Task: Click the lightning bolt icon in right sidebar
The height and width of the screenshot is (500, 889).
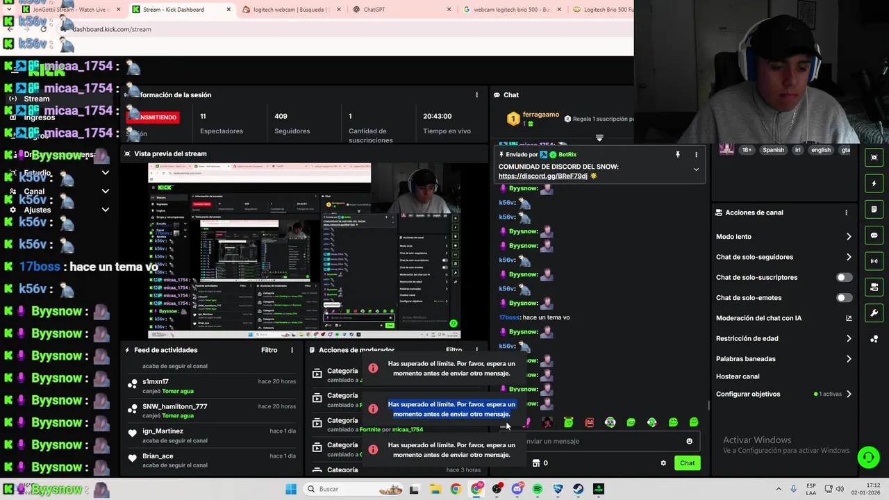Action: click(x=874, y=183)
